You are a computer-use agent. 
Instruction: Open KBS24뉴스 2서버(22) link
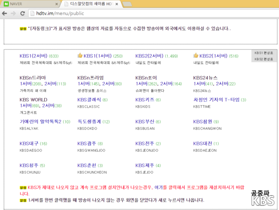click(226, 84)
